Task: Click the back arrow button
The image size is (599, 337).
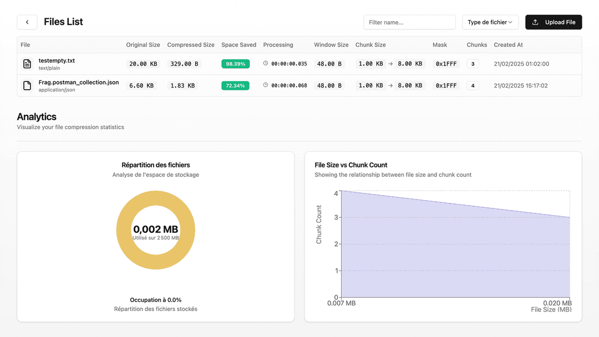Action: 27,22
